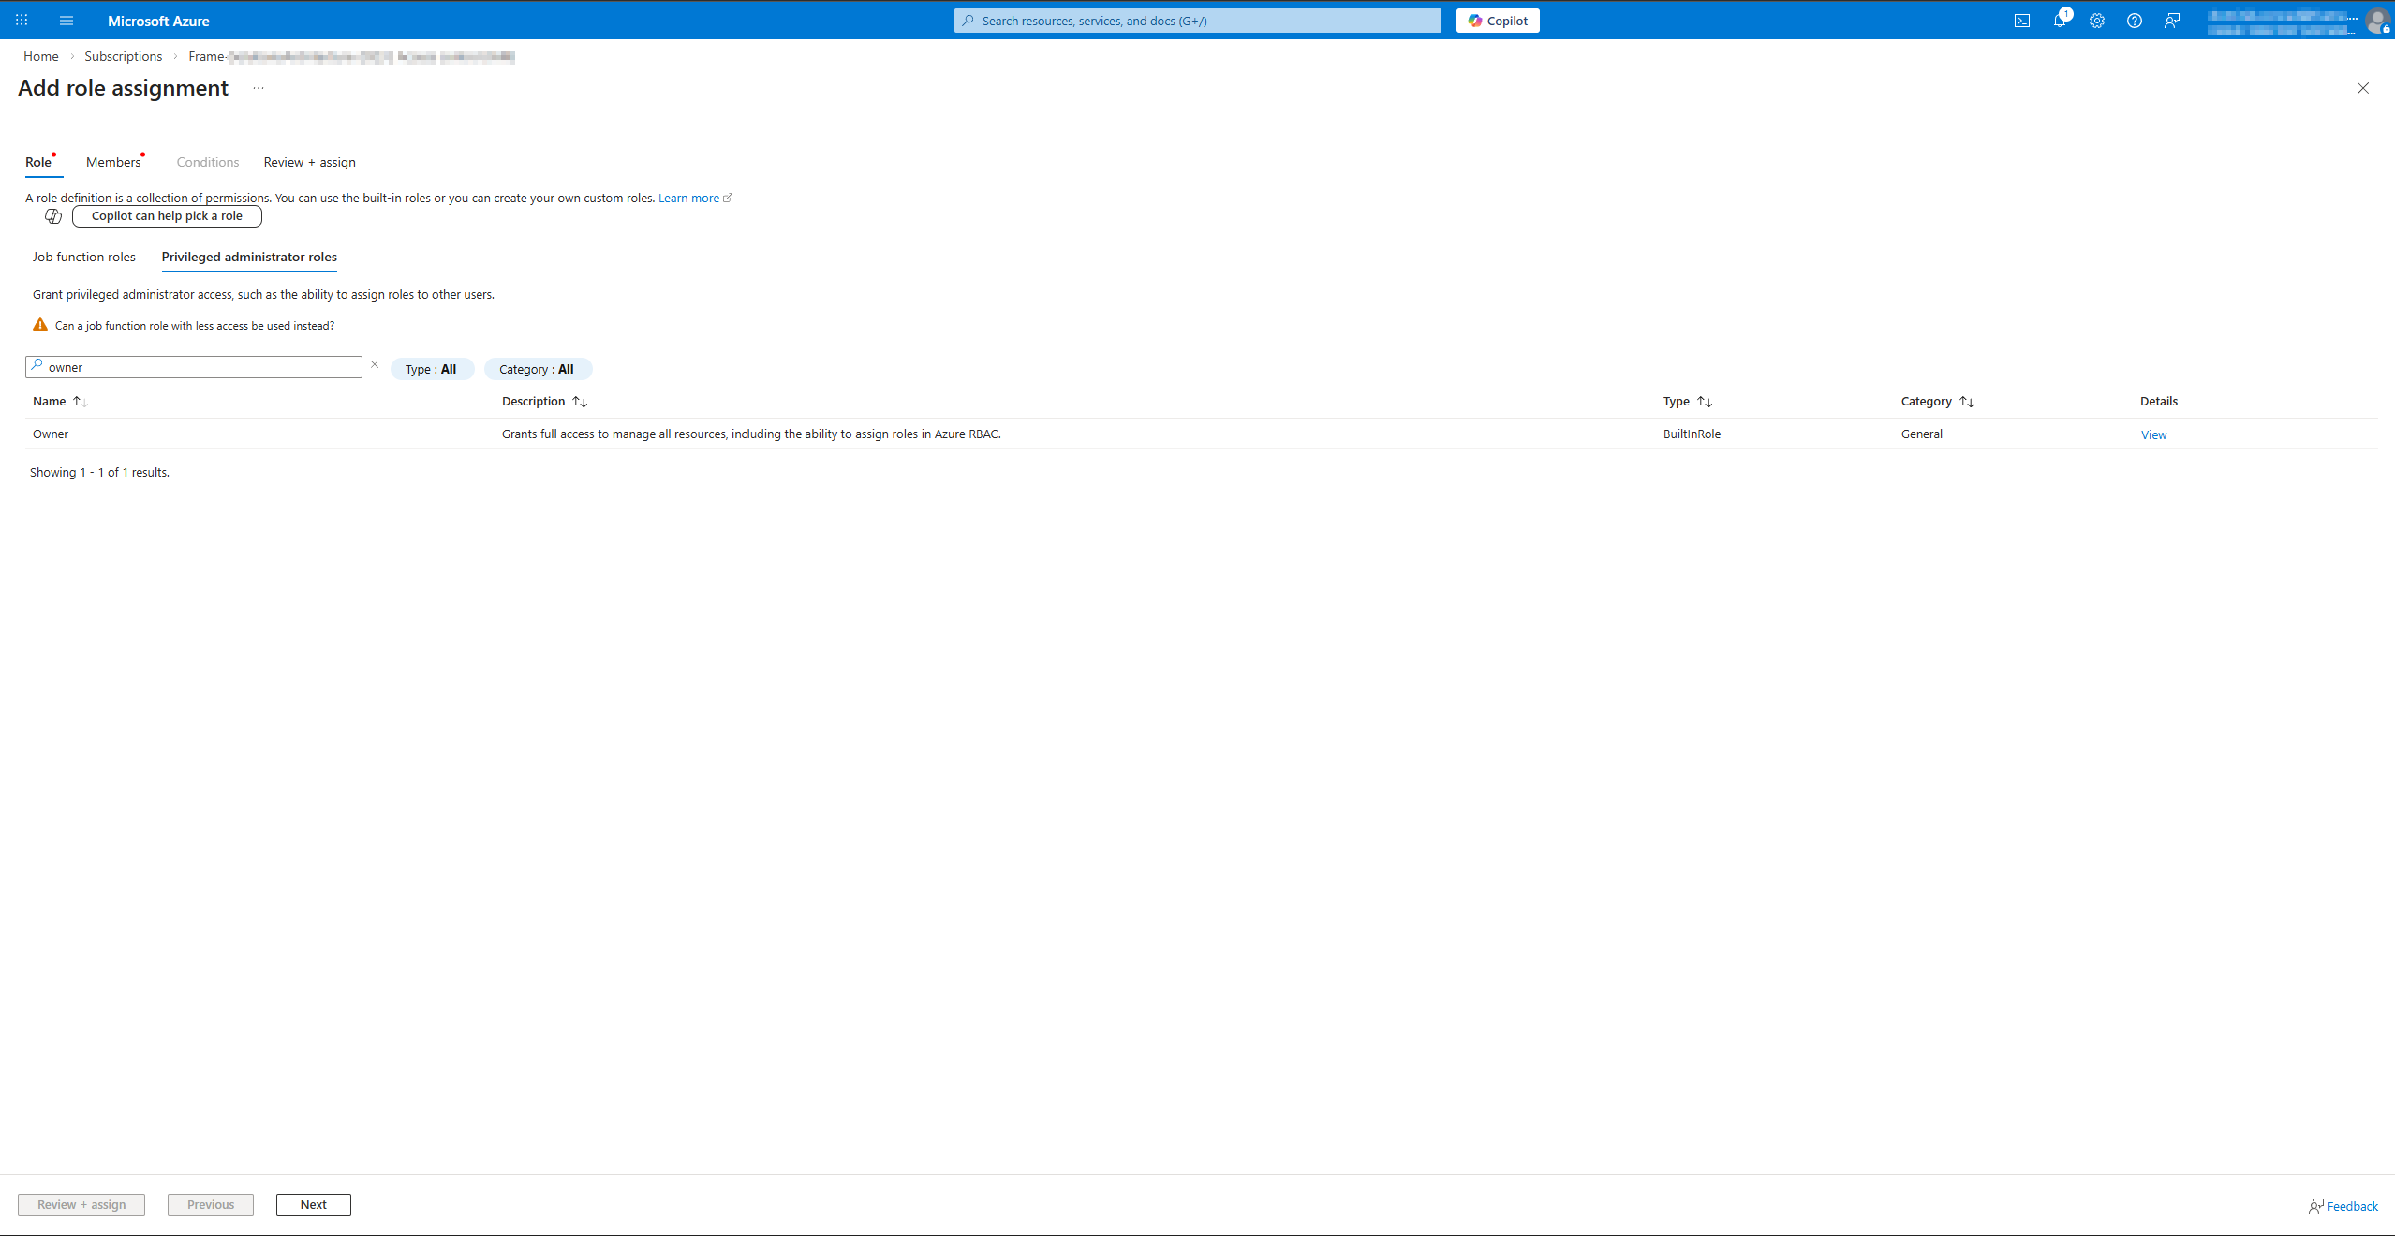Click the Next button

313,1205
